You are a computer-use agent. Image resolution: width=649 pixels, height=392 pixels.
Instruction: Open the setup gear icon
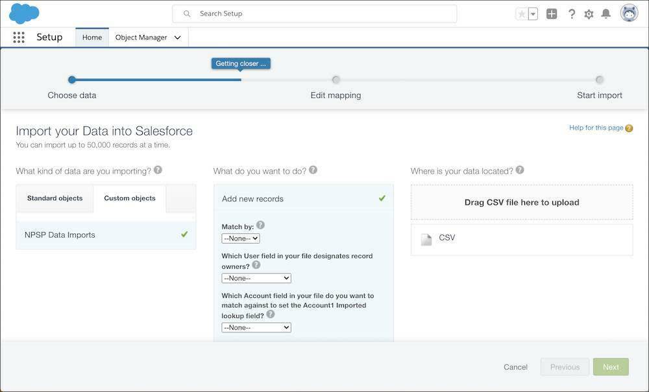589,14
